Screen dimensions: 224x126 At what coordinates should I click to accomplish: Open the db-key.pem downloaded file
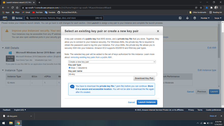pyautogui.click(x=12, y=116)
